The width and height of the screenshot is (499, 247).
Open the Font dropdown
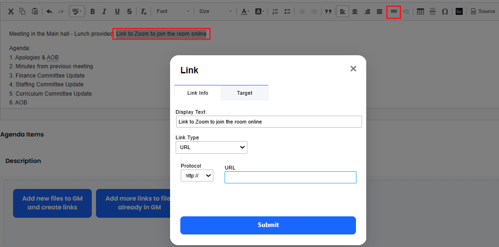click(x=173, y=12)
